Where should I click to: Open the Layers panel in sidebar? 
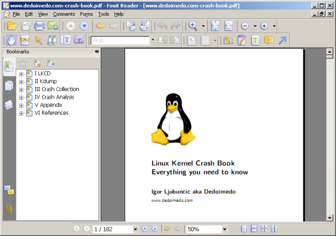tap(9, 105)
